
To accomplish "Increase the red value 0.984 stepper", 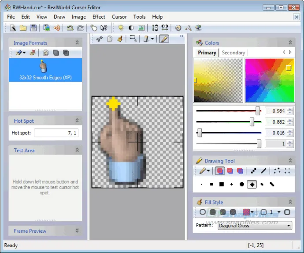I will 290,109.
